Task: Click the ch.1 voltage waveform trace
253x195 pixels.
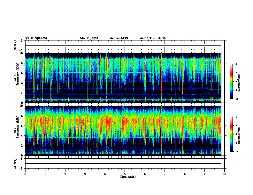Action: click(123, 45)
